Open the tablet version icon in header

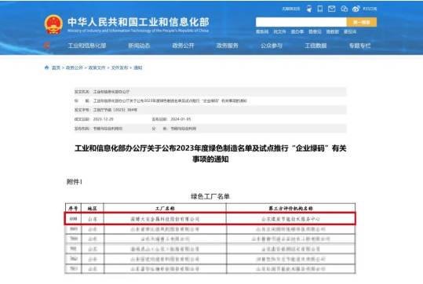tap(320, 9)
